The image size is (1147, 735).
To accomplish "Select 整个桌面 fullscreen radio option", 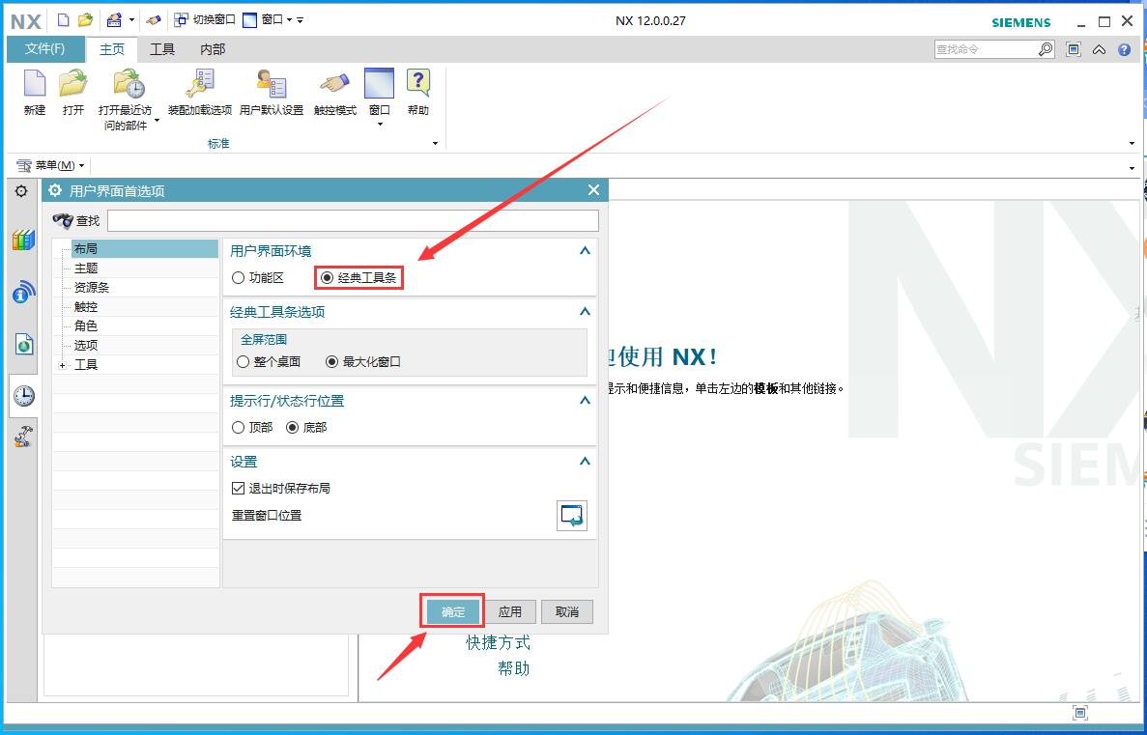I will [243, 362].
